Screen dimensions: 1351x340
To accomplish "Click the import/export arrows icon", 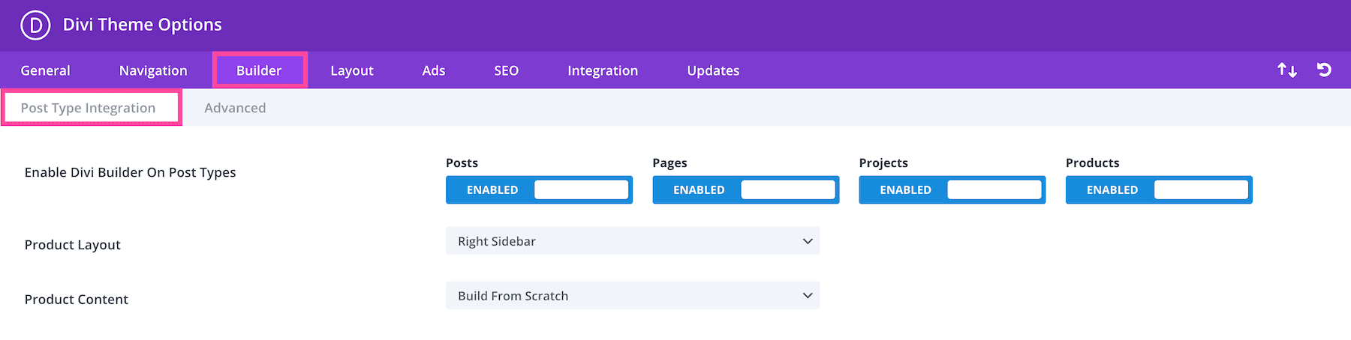I will pyautogui.click(x=1287, y=70).
